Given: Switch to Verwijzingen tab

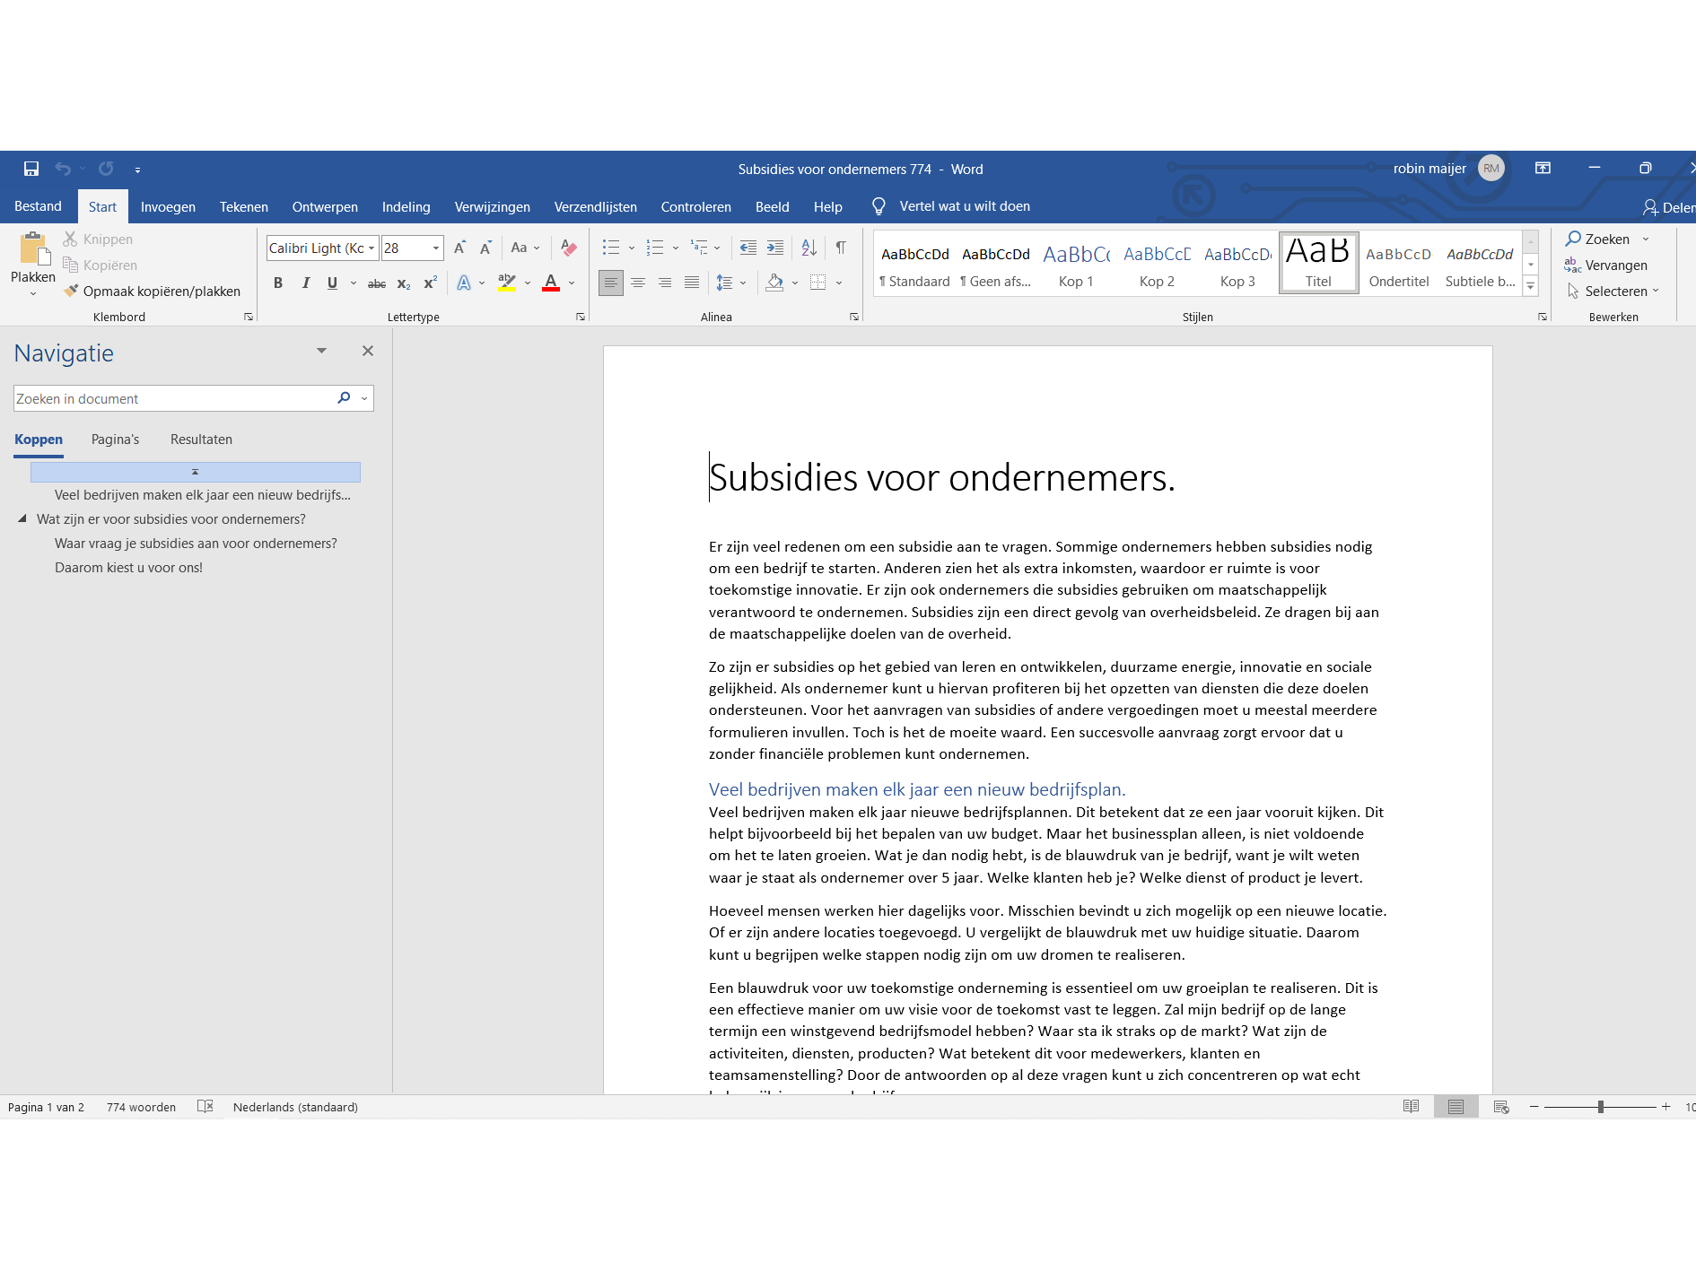Looking at the screenshot, I should tap(492, 207).
